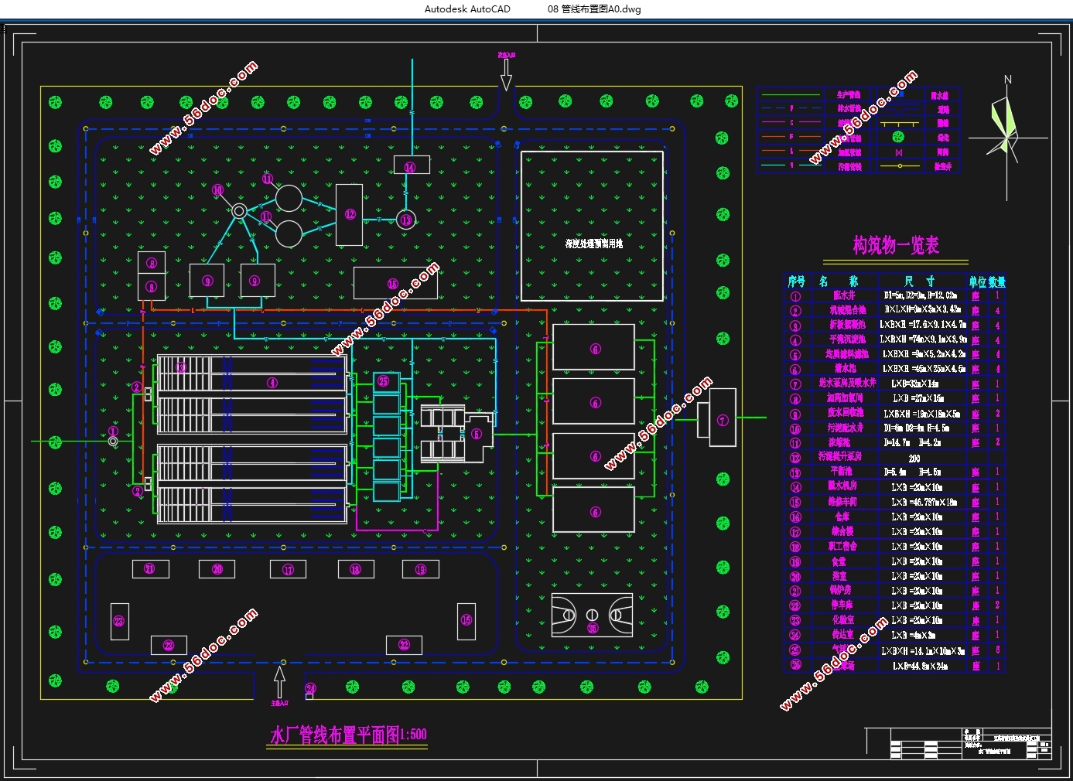Click the distribution well circle labeled 1
The image size is (1073, 781).
click(x=113, y=441)
